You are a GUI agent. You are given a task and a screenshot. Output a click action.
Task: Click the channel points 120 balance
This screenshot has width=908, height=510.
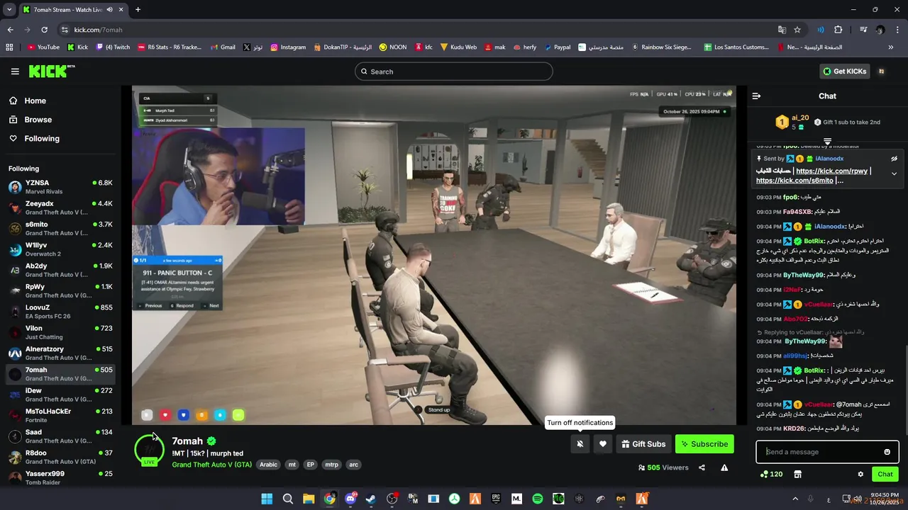772,474
